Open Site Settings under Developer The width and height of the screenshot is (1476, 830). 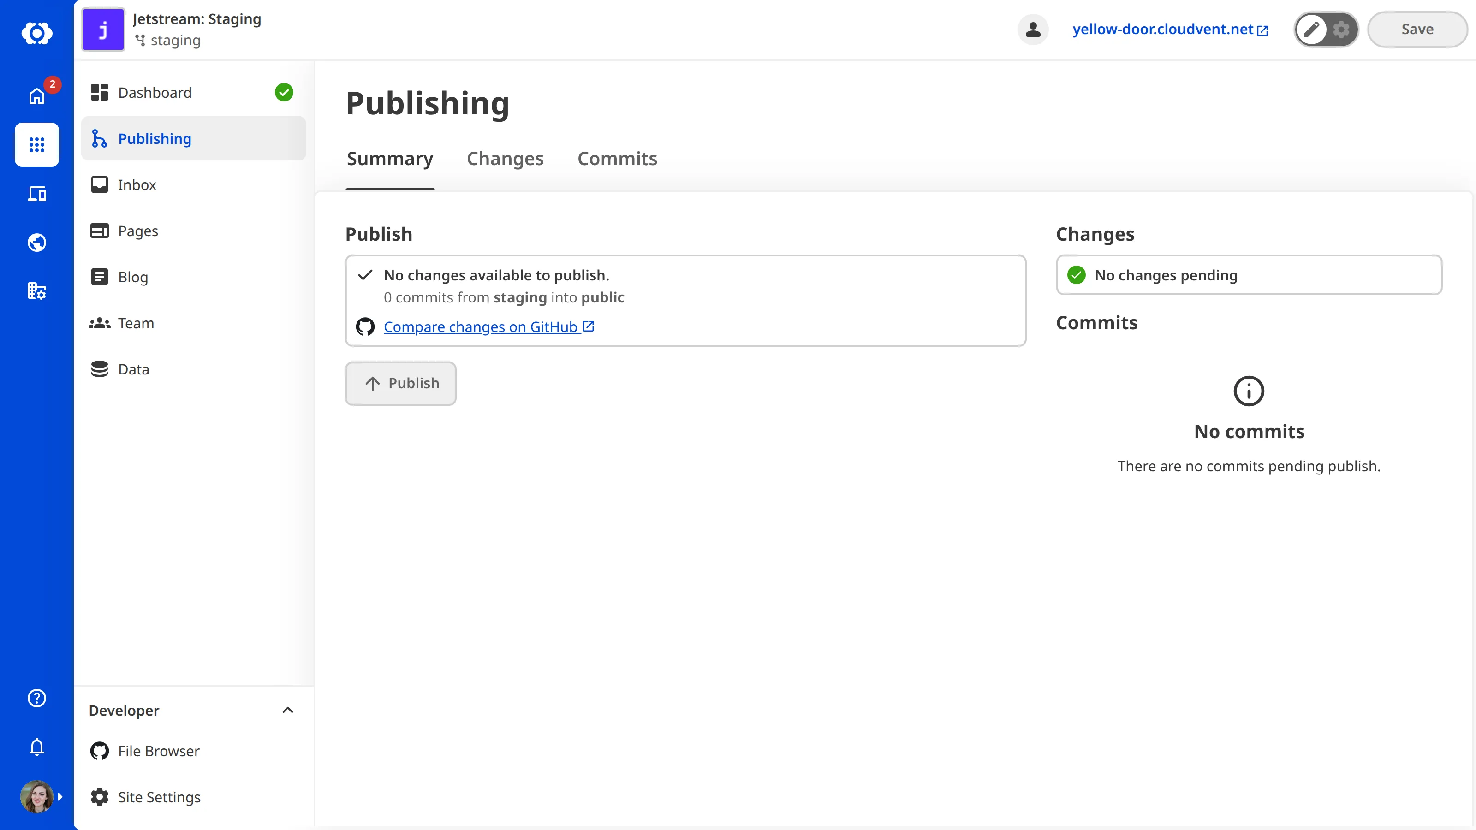click(194, 797)
